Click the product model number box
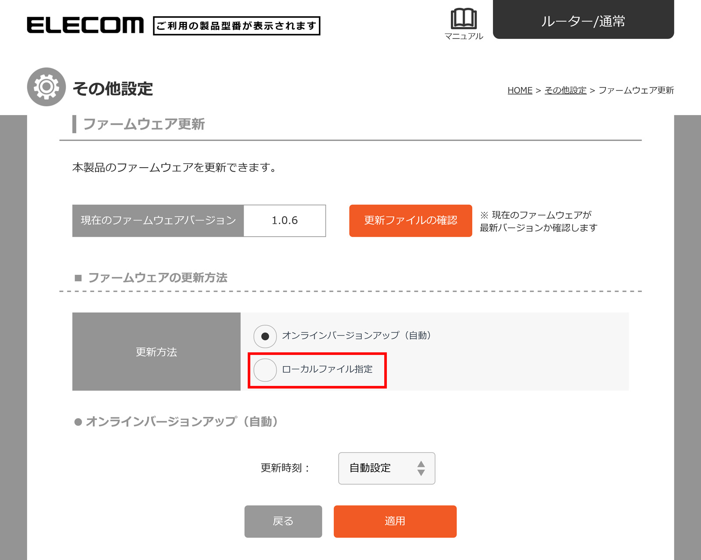This screenshot has height=560, width=701. pos(237,26)
